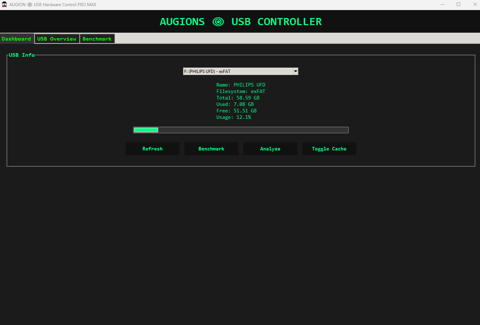The width and height of the screenshot is (480, 325).
Task: Click the "Used: 7.08 GB" value
Action: point(235,104)
